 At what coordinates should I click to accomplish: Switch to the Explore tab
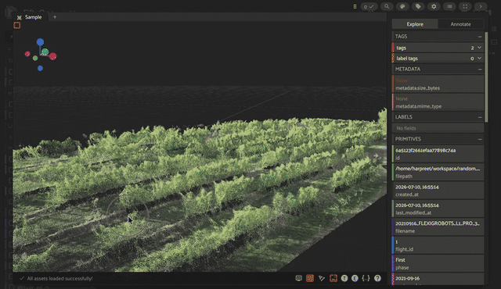point(415,24)
